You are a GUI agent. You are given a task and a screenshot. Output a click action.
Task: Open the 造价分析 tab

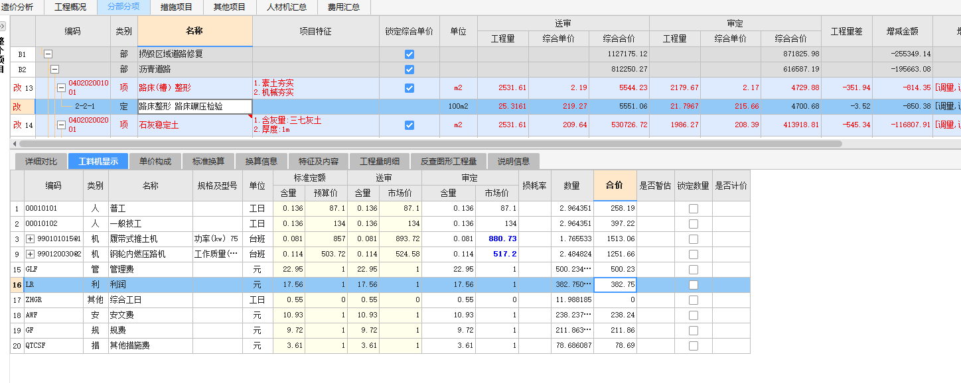point(21,7)
